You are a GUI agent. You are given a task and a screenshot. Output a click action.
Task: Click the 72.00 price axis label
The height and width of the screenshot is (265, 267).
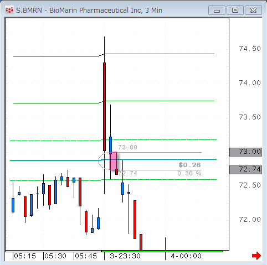250,220
